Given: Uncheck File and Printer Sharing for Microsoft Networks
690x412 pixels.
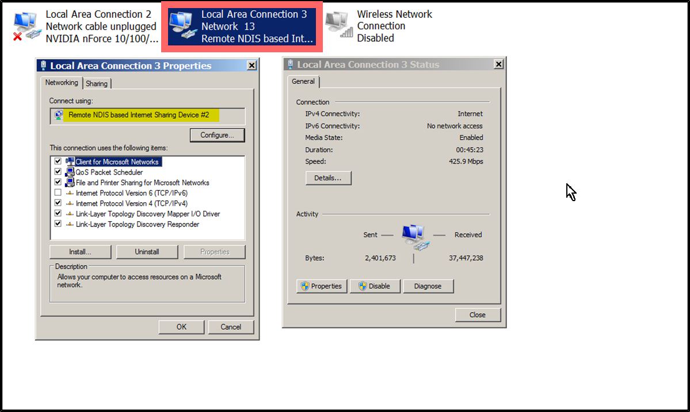Looking at the screenshot, I should coord(58,182).
